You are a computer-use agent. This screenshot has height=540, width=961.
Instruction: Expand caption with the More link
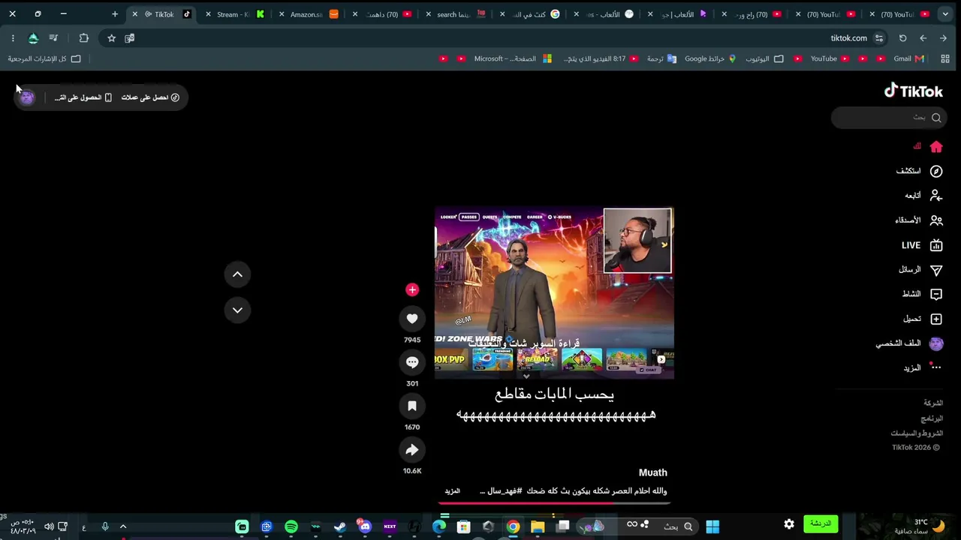452,491
